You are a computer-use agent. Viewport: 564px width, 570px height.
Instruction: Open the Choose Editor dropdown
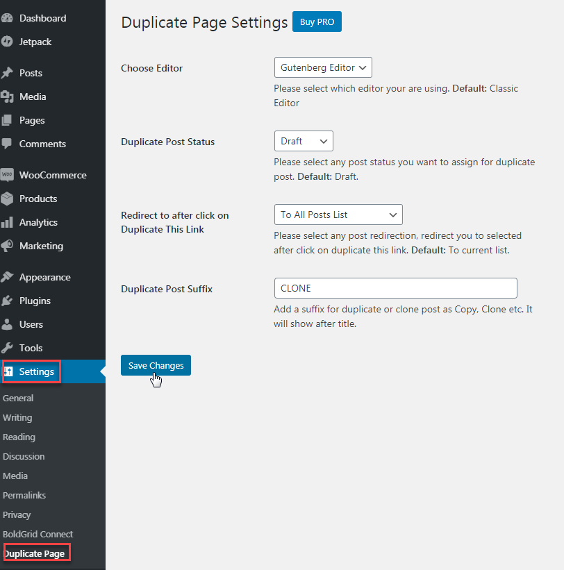coord(323,67)
